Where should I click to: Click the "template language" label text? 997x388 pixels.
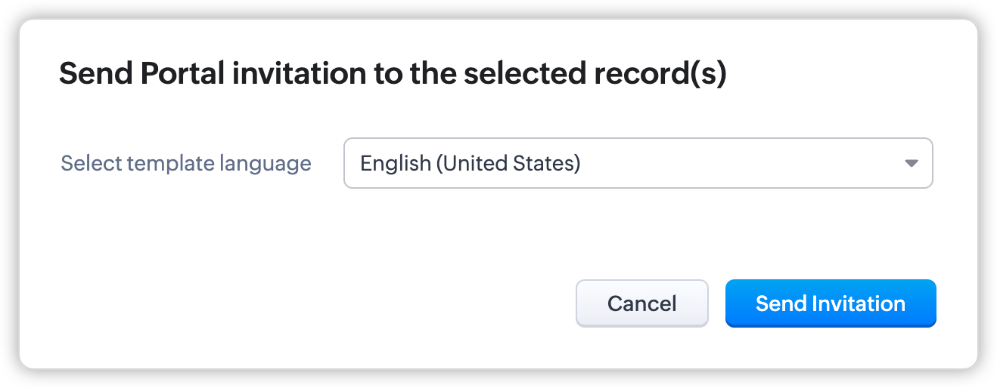coord(219,163)
